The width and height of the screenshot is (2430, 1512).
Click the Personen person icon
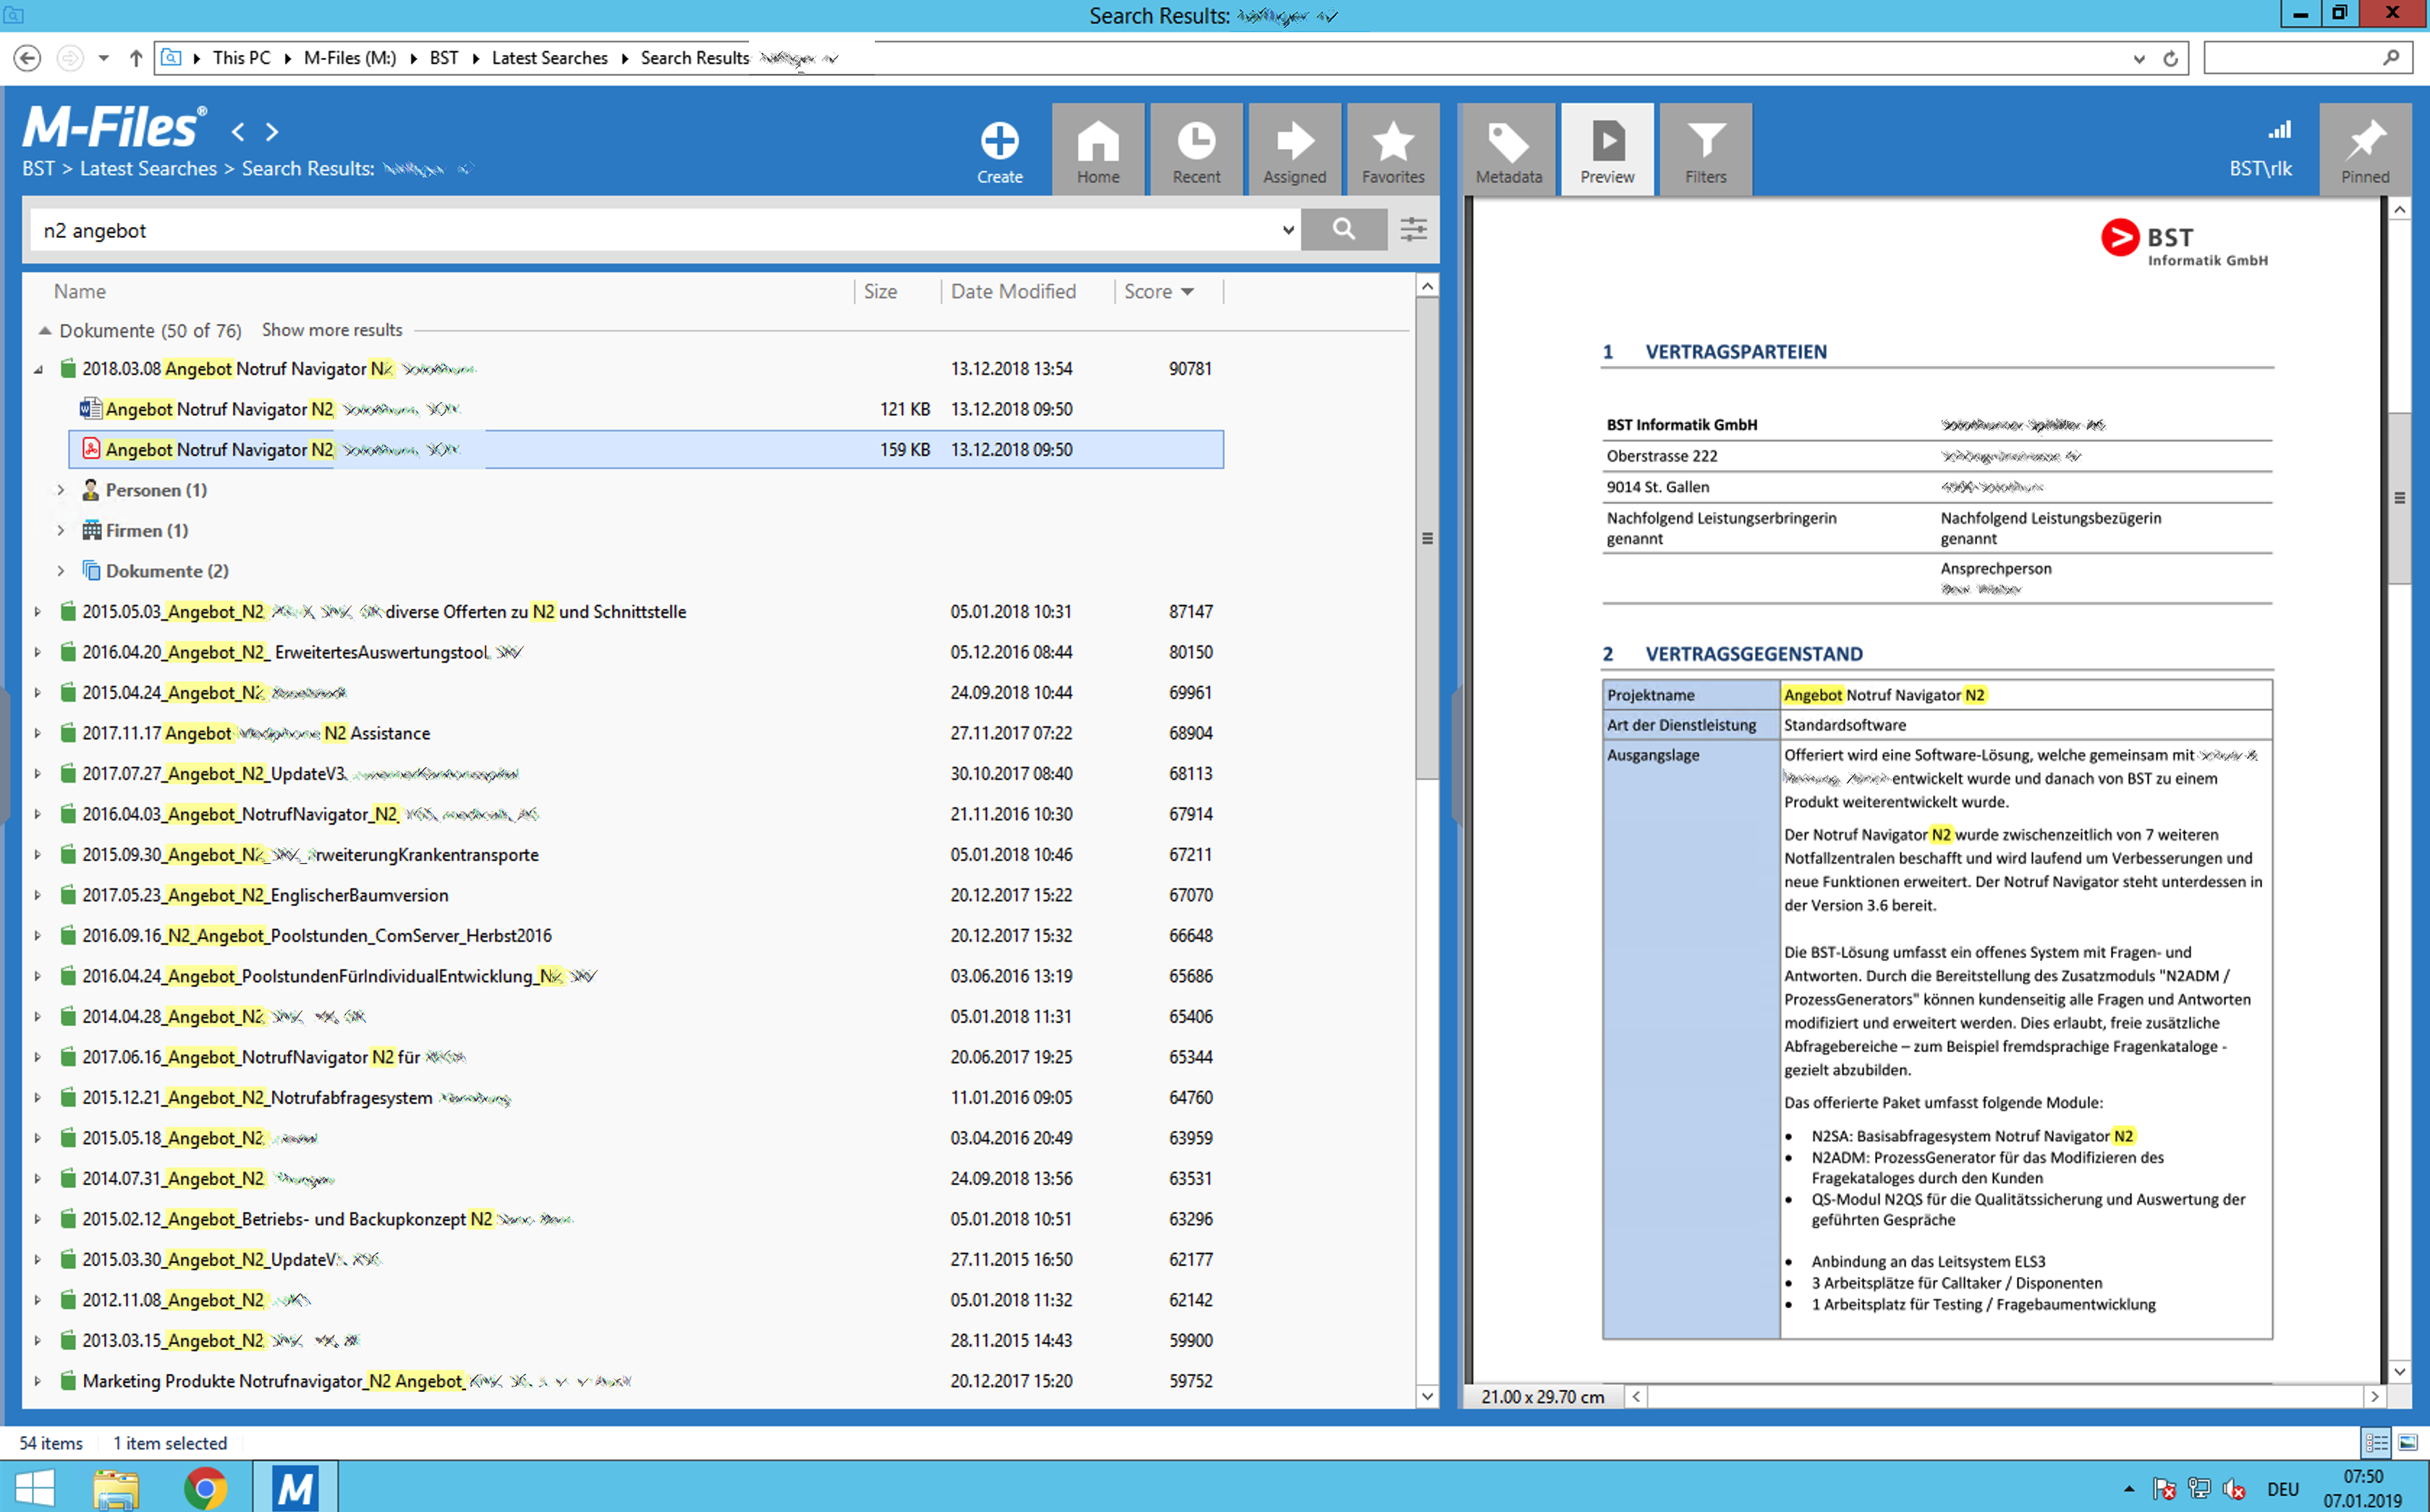91,490
